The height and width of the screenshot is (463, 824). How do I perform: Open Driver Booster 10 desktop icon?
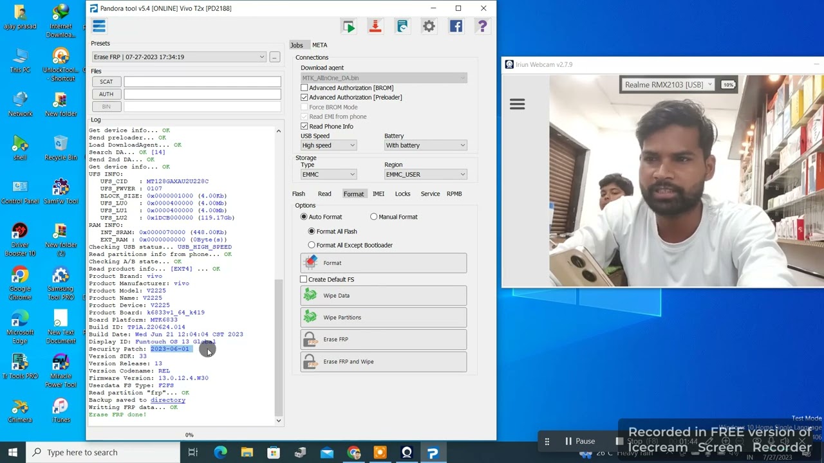click(x=20, y=239)
